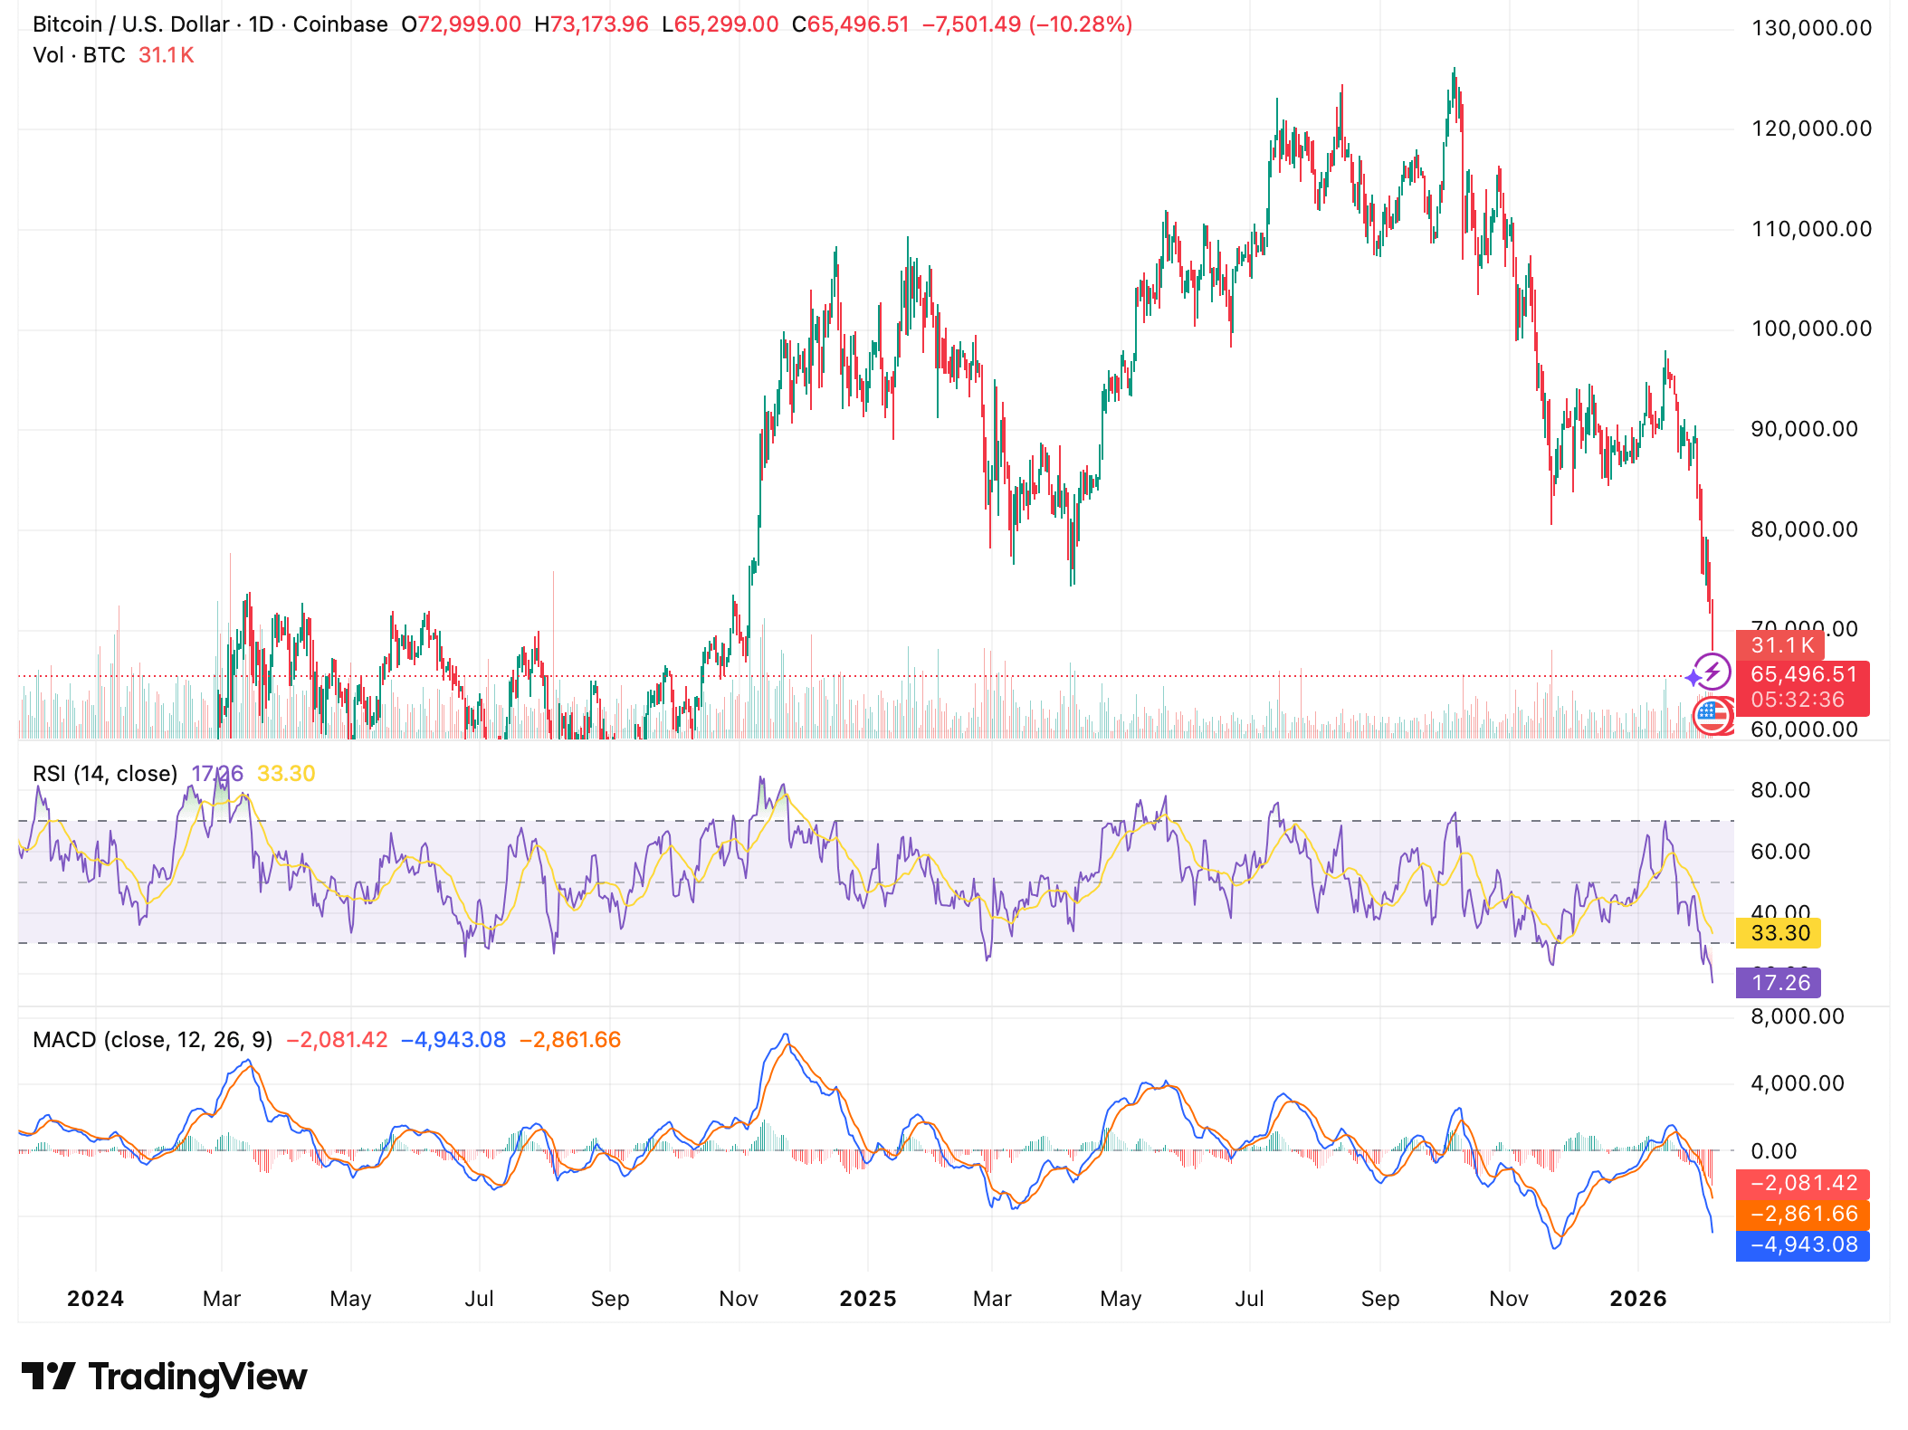
Task: Click the orange -2,861.66 signal value label
Action: (x=1803, y=1214)
